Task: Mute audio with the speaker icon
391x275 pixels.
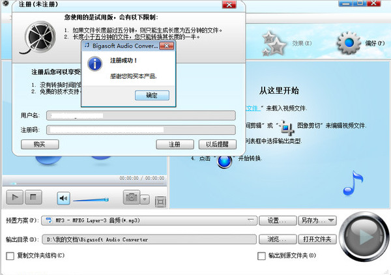Action: [x=63, y=199]
